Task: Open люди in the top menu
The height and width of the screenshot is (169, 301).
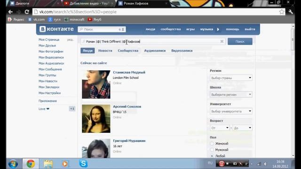Action: coord(150,29)
